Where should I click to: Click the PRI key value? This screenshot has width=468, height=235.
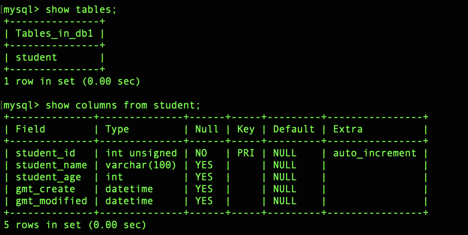point(246,153)
